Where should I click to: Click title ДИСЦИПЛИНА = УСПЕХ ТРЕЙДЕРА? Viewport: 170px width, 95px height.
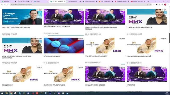tap(57, 27)
